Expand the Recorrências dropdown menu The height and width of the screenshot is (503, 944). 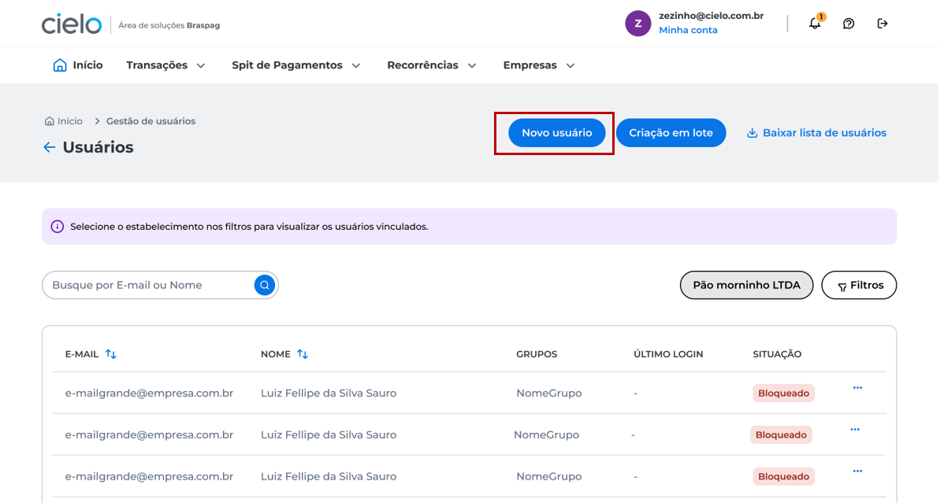point(432,65)
